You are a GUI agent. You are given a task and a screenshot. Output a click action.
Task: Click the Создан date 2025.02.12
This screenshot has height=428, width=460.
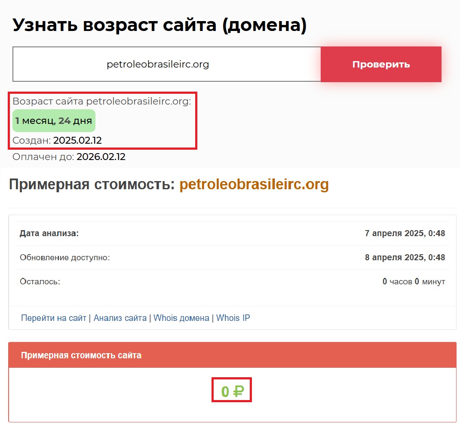[77, 140]
